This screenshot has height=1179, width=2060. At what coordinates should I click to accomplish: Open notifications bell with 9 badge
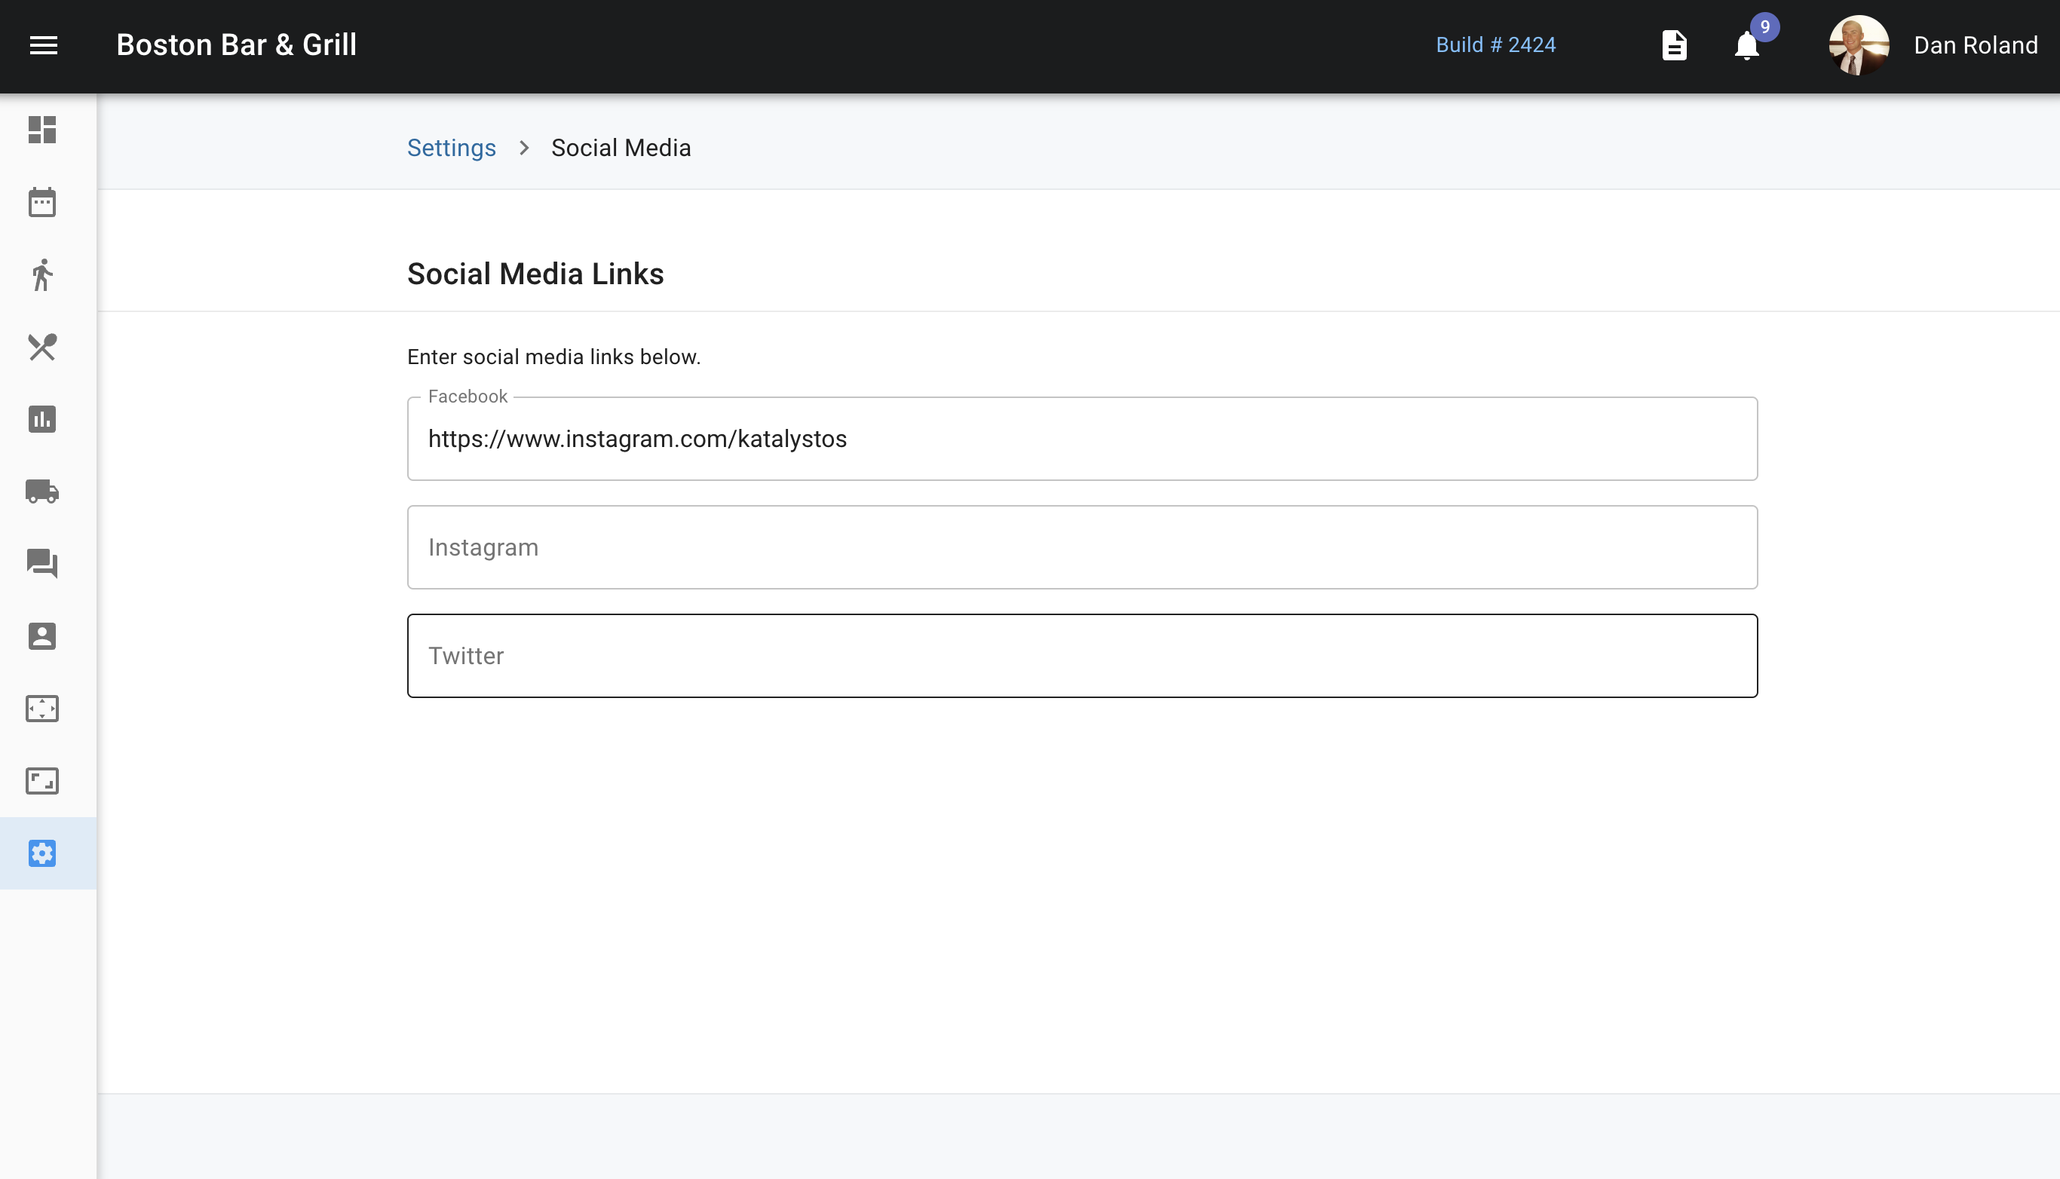pyautogui.click(x=1746, y=45)
